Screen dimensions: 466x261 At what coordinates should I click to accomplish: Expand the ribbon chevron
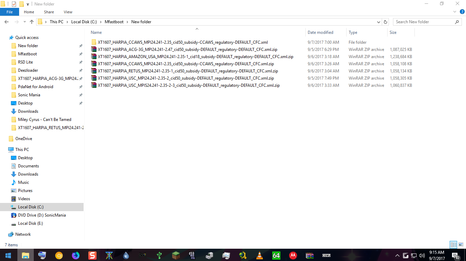(x=455, y=12)
